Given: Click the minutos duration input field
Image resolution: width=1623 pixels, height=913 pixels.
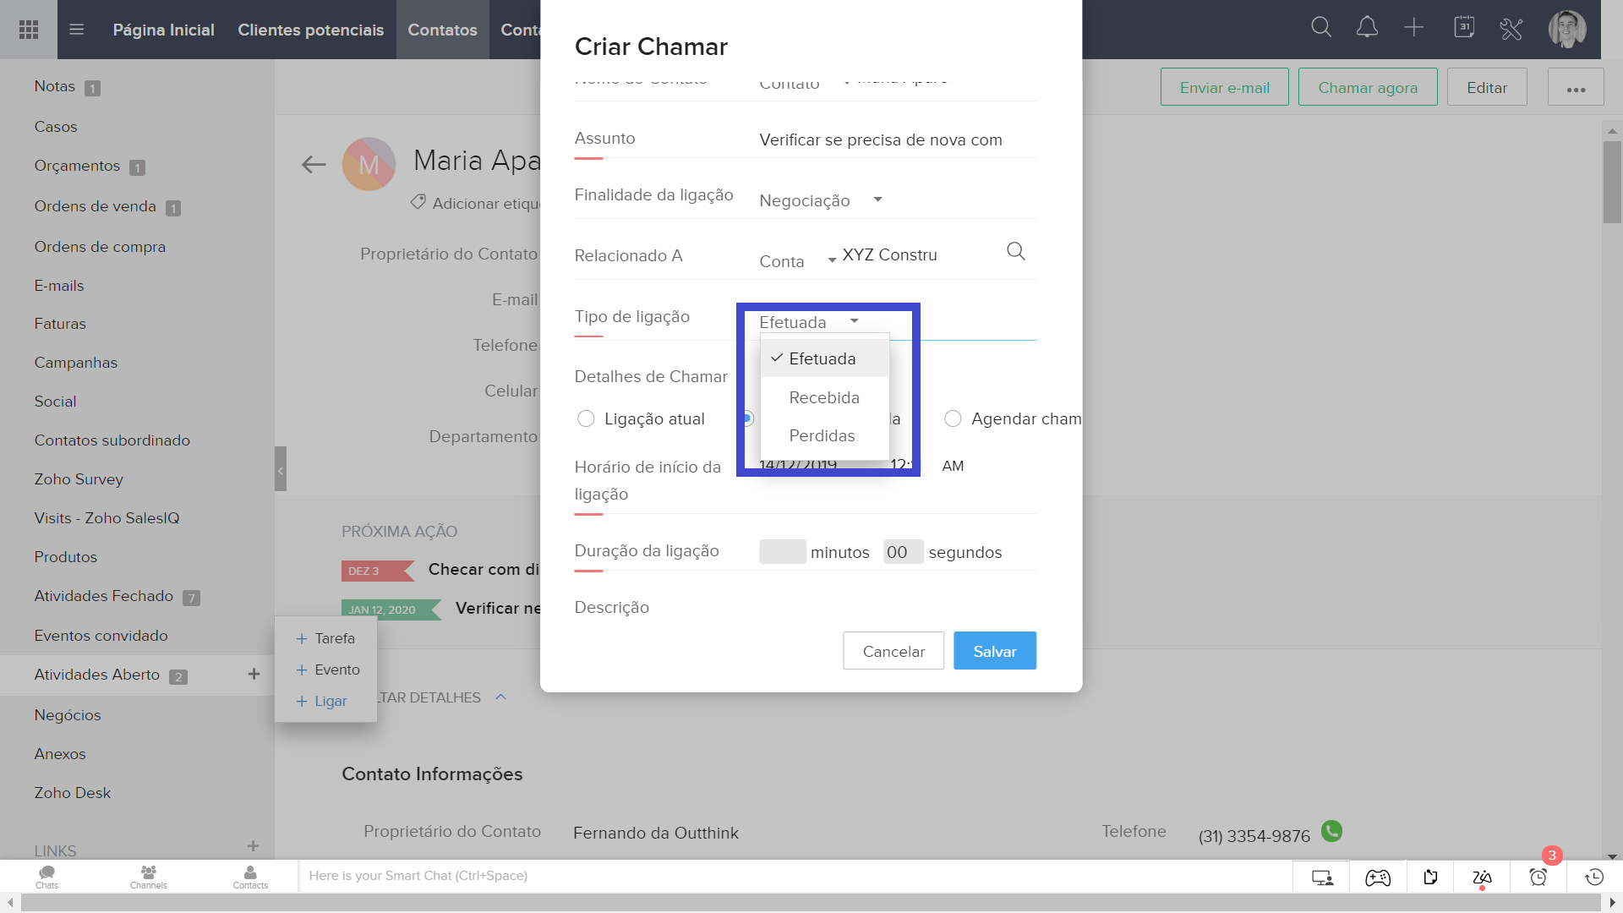Looking at the screenshot, I should (x=782, y=552).
